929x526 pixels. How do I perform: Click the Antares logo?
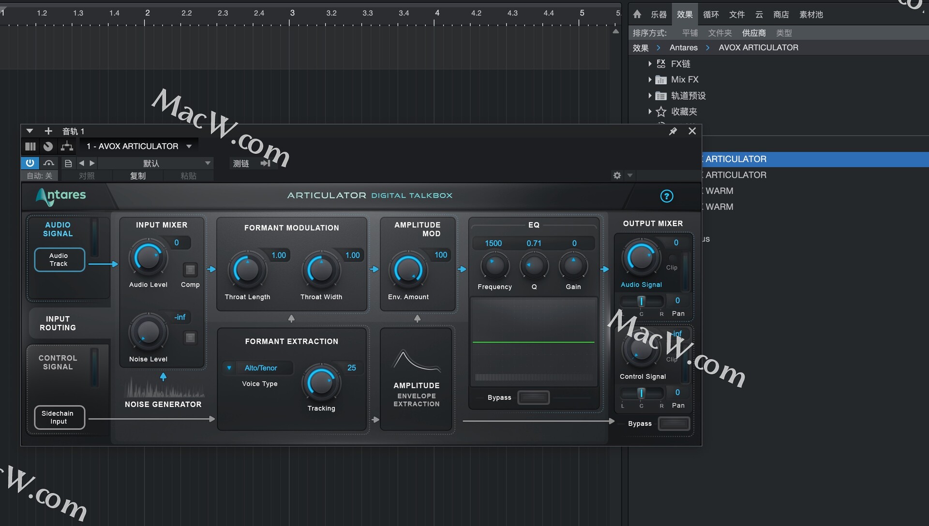pyautogui.click(x=61, y=196)
